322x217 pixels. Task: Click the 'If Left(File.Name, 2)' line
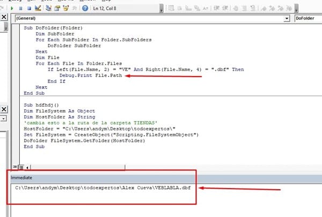point(145,70)
